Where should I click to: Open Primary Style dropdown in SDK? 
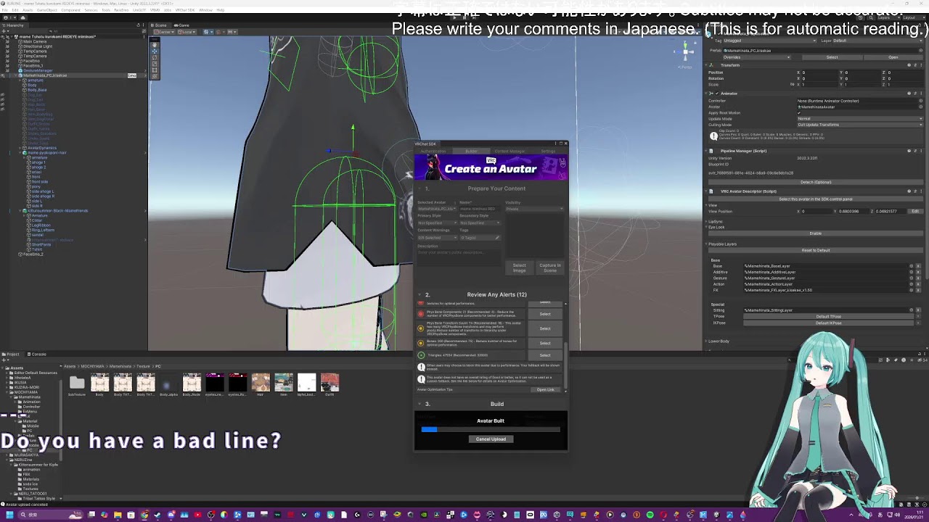(437, 223)
